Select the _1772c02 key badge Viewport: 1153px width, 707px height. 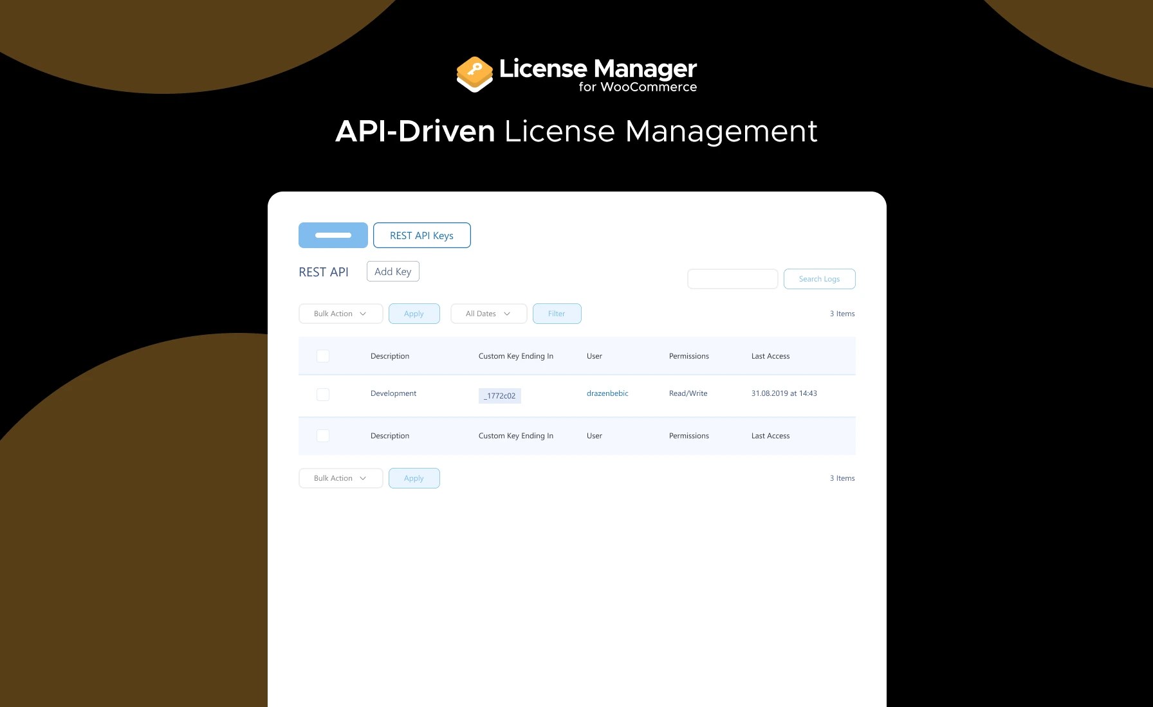500,396
